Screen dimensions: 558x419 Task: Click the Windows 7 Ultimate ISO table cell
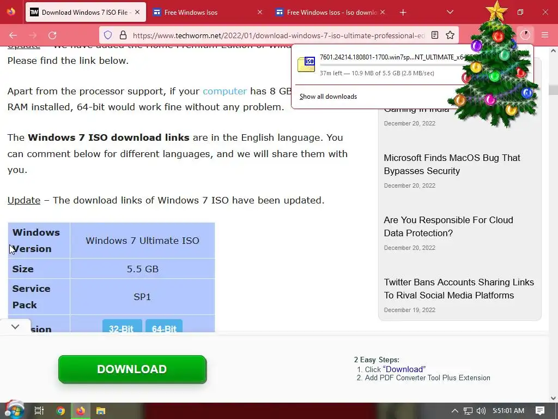(x=142, y=241)
